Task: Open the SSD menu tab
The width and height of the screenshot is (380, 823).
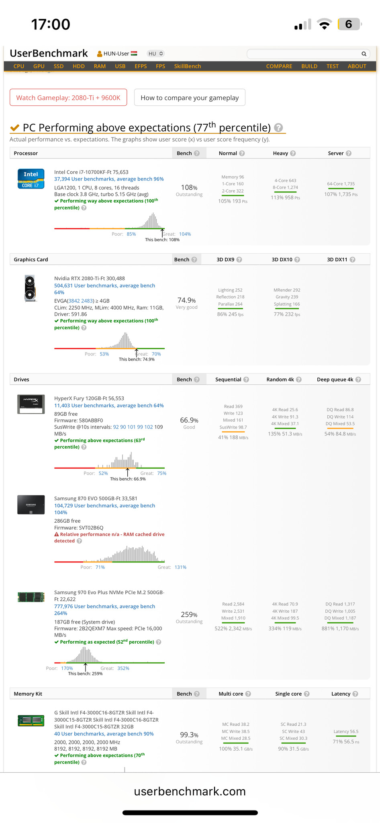Action: click(x=59, y=66)
